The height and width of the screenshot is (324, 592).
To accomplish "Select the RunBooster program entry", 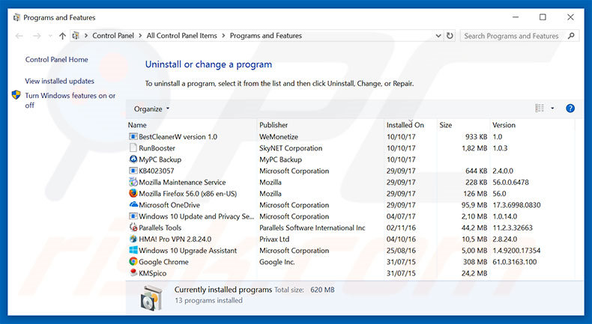I will pyautogui.click(x=157, y=148).
